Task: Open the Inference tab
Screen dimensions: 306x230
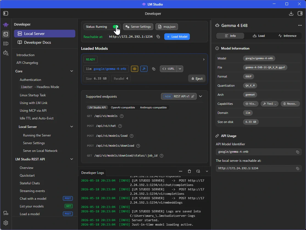Action: click(x=288, y=36)
